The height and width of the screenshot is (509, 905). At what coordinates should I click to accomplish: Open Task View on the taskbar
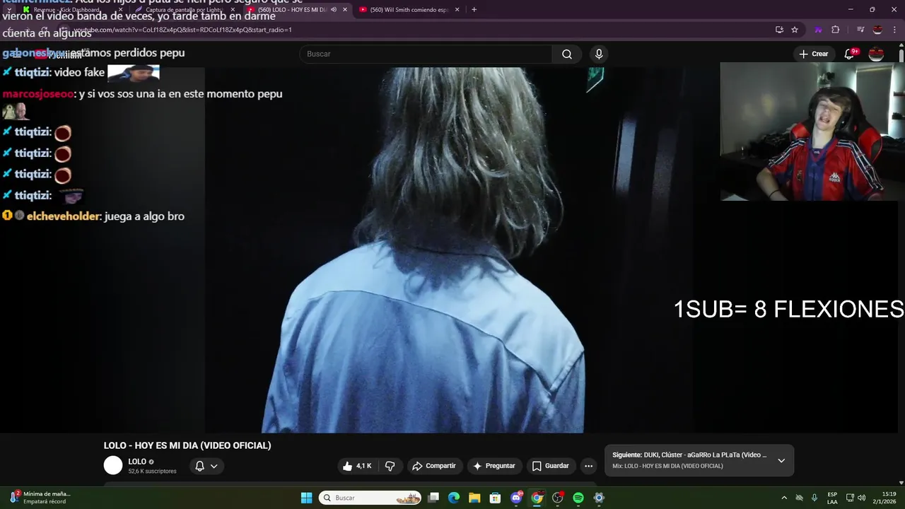pos(433,498)
